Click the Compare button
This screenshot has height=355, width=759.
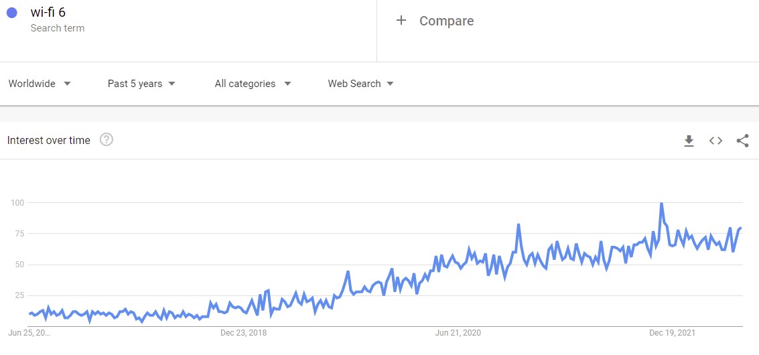point(446,21)
